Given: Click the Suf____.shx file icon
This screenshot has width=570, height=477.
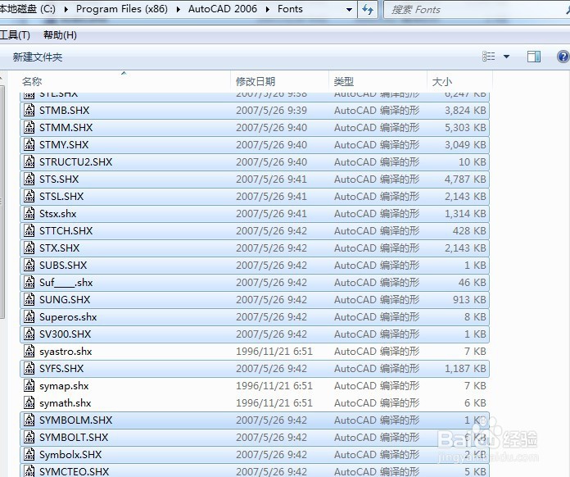Looking at the screenshot, I should coord(29,282).
